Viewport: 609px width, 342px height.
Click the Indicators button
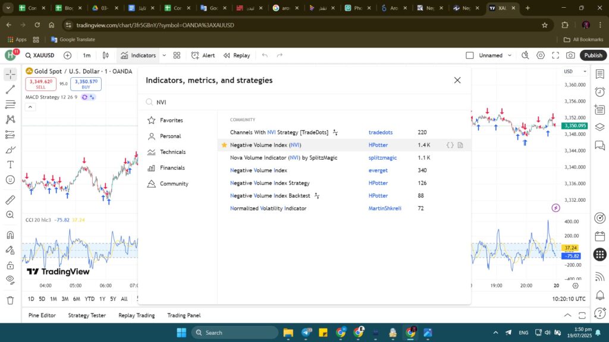[138, 55]
